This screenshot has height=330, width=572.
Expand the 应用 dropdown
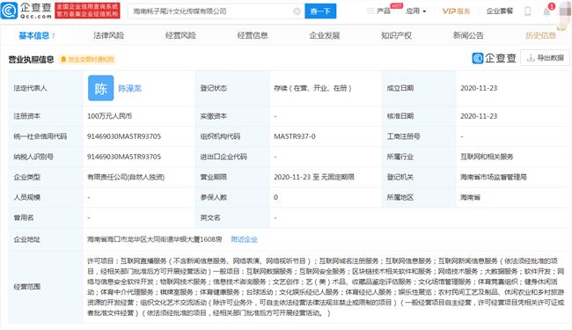pyautogui.click(x=416, y=11)
